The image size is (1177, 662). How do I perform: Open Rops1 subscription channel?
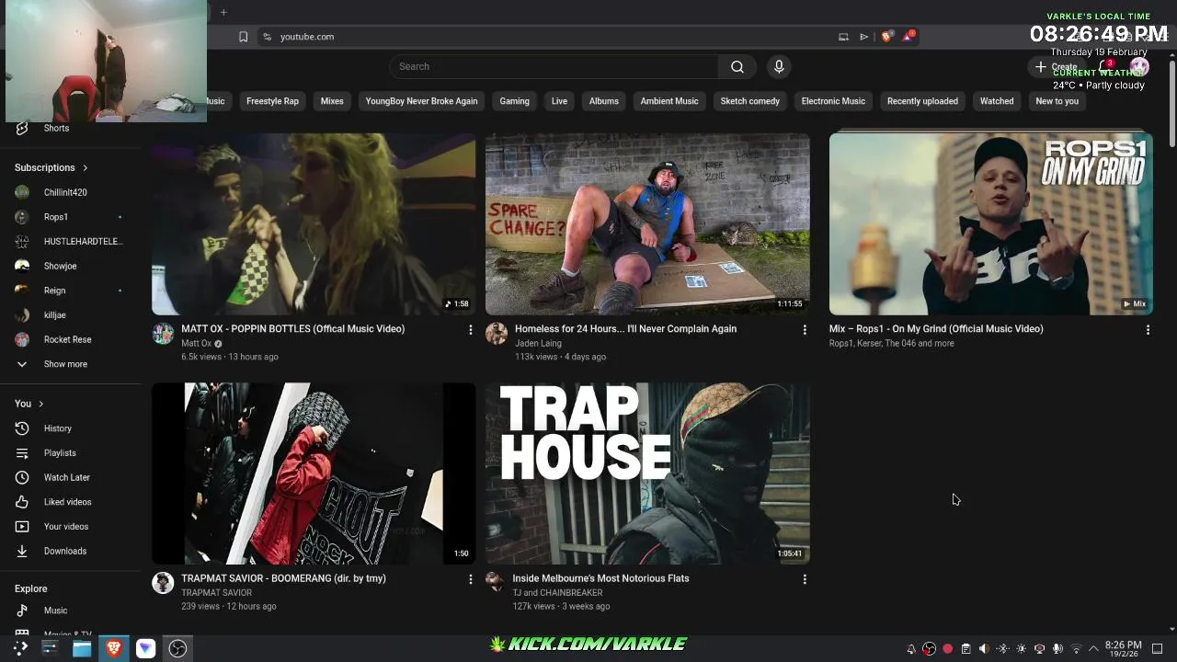pyautogui.click(x=70, y=217)
